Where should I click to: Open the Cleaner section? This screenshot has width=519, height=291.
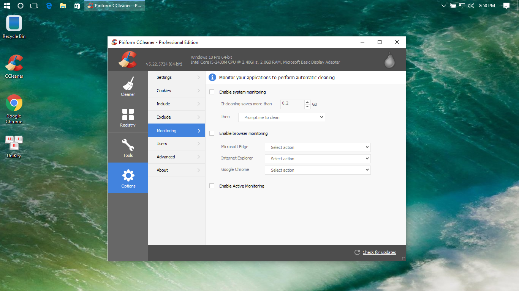[x=128, y=86]
